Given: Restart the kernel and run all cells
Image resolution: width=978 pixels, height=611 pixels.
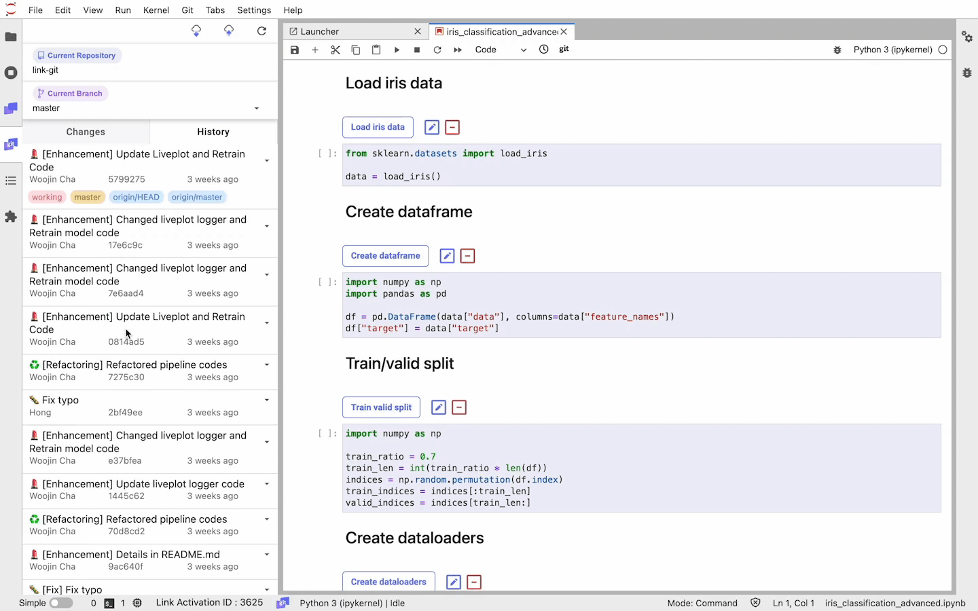Looking at the screenshot, I should pyautogui.click(x=457, y=49).
